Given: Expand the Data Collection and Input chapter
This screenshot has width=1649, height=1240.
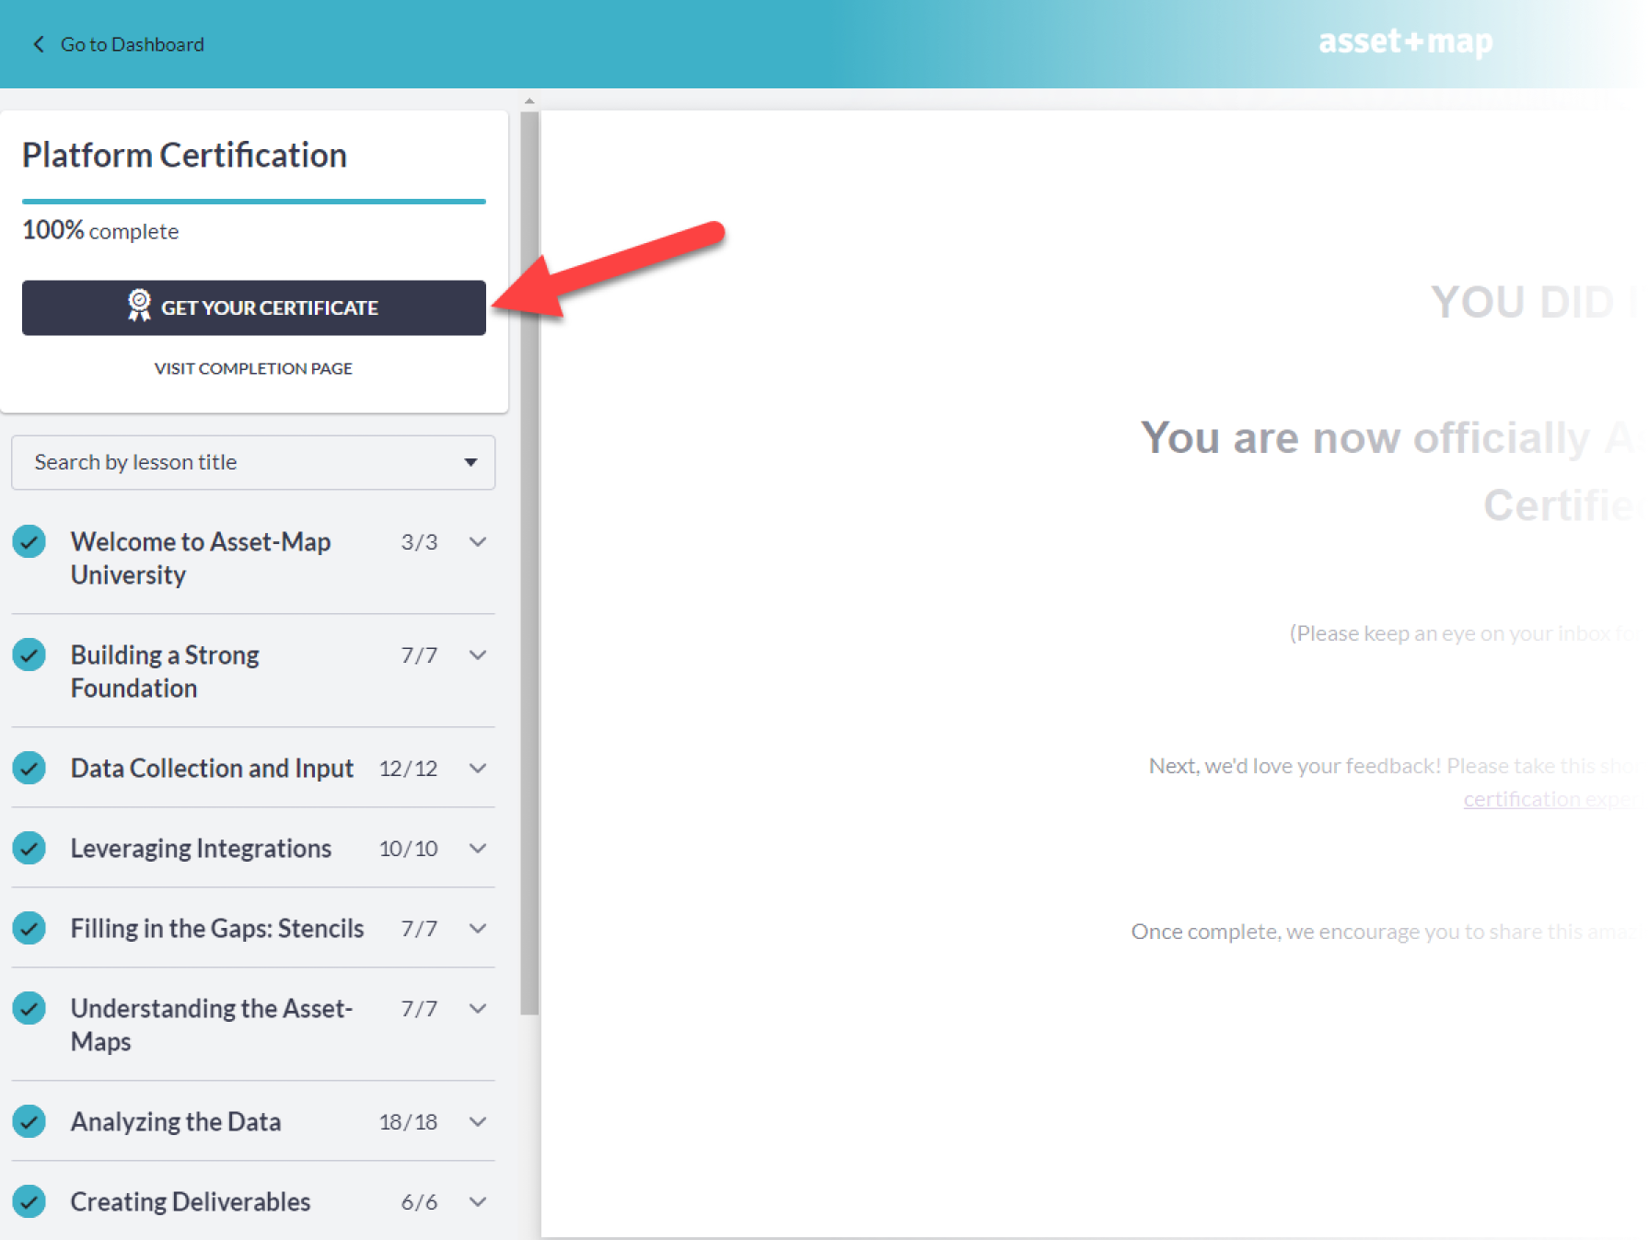Looking at the screenshot, I should point(478,768).
